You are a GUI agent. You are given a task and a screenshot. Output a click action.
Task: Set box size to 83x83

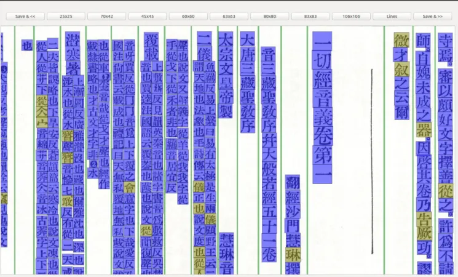310,17
